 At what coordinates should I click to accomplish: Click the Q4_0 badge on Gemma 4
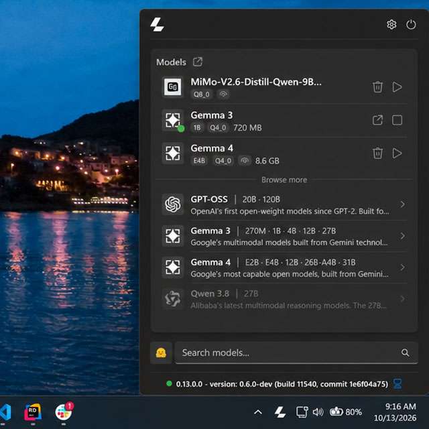(x=223, y=160)
